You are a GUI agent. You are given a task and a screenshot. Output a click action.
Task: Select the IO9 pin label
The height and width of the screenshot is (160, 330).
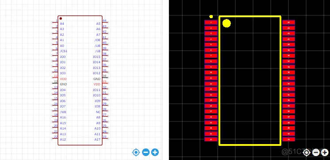point(97,101)
